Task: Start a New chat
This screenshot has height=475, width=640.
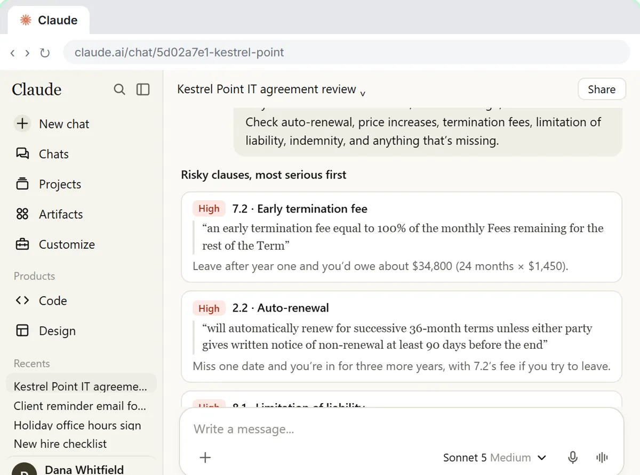Action: (64, 124)
